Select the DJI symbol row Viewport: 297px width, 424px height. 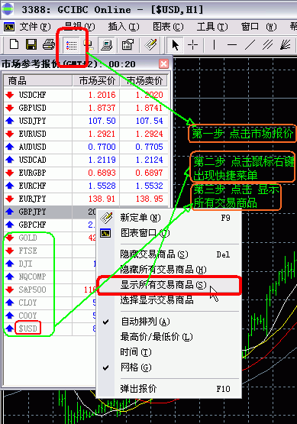pyautogui.click(x=50, y=264)
